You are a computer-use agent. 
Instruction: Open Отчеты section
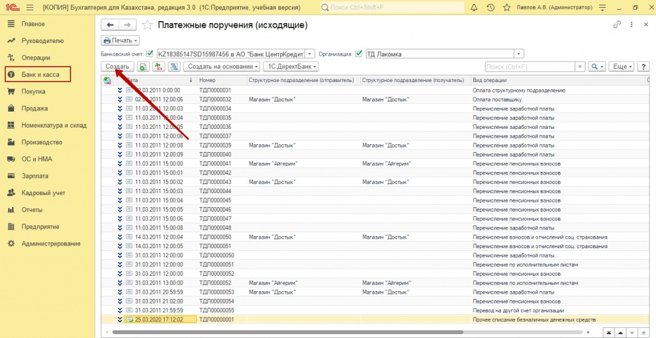click(32, 210)
